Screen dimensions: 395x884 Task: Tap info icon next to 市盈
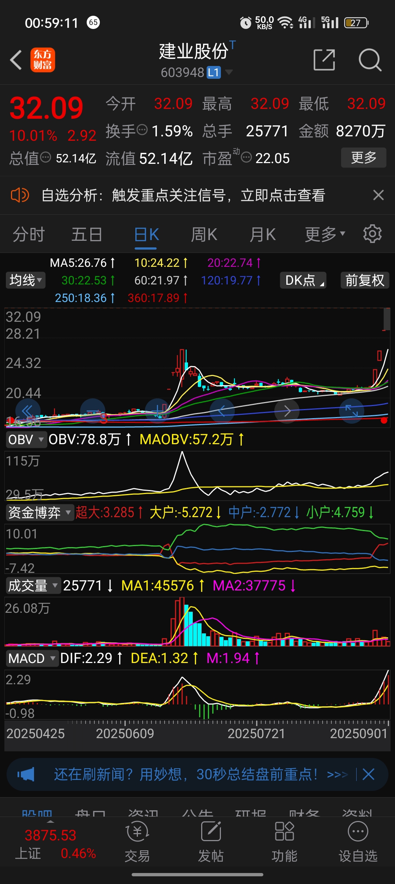(247, 157)
